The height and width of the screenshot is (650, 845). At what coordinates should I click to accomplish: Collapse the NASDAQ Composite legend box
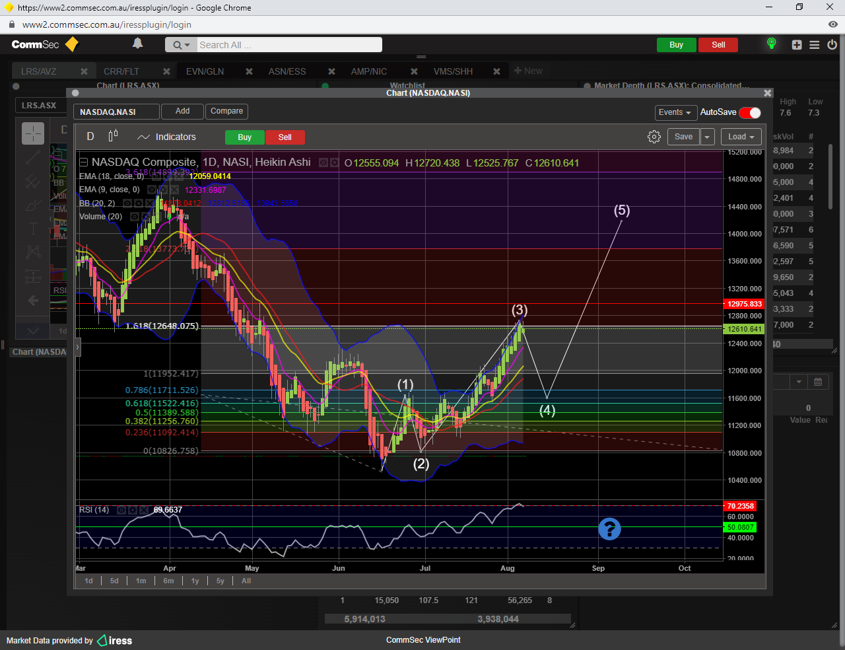pos(84,162)
